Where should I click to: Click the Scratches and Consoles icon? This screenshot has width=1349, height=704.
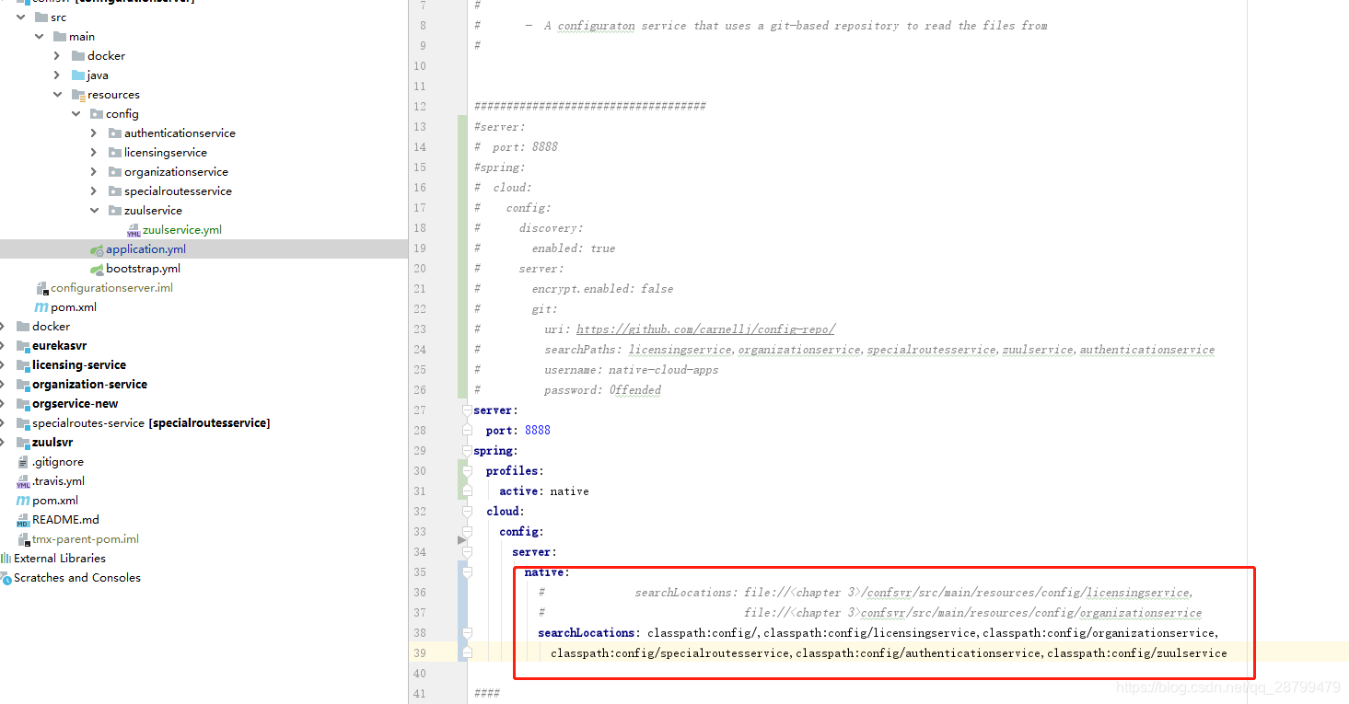point(6,578)
